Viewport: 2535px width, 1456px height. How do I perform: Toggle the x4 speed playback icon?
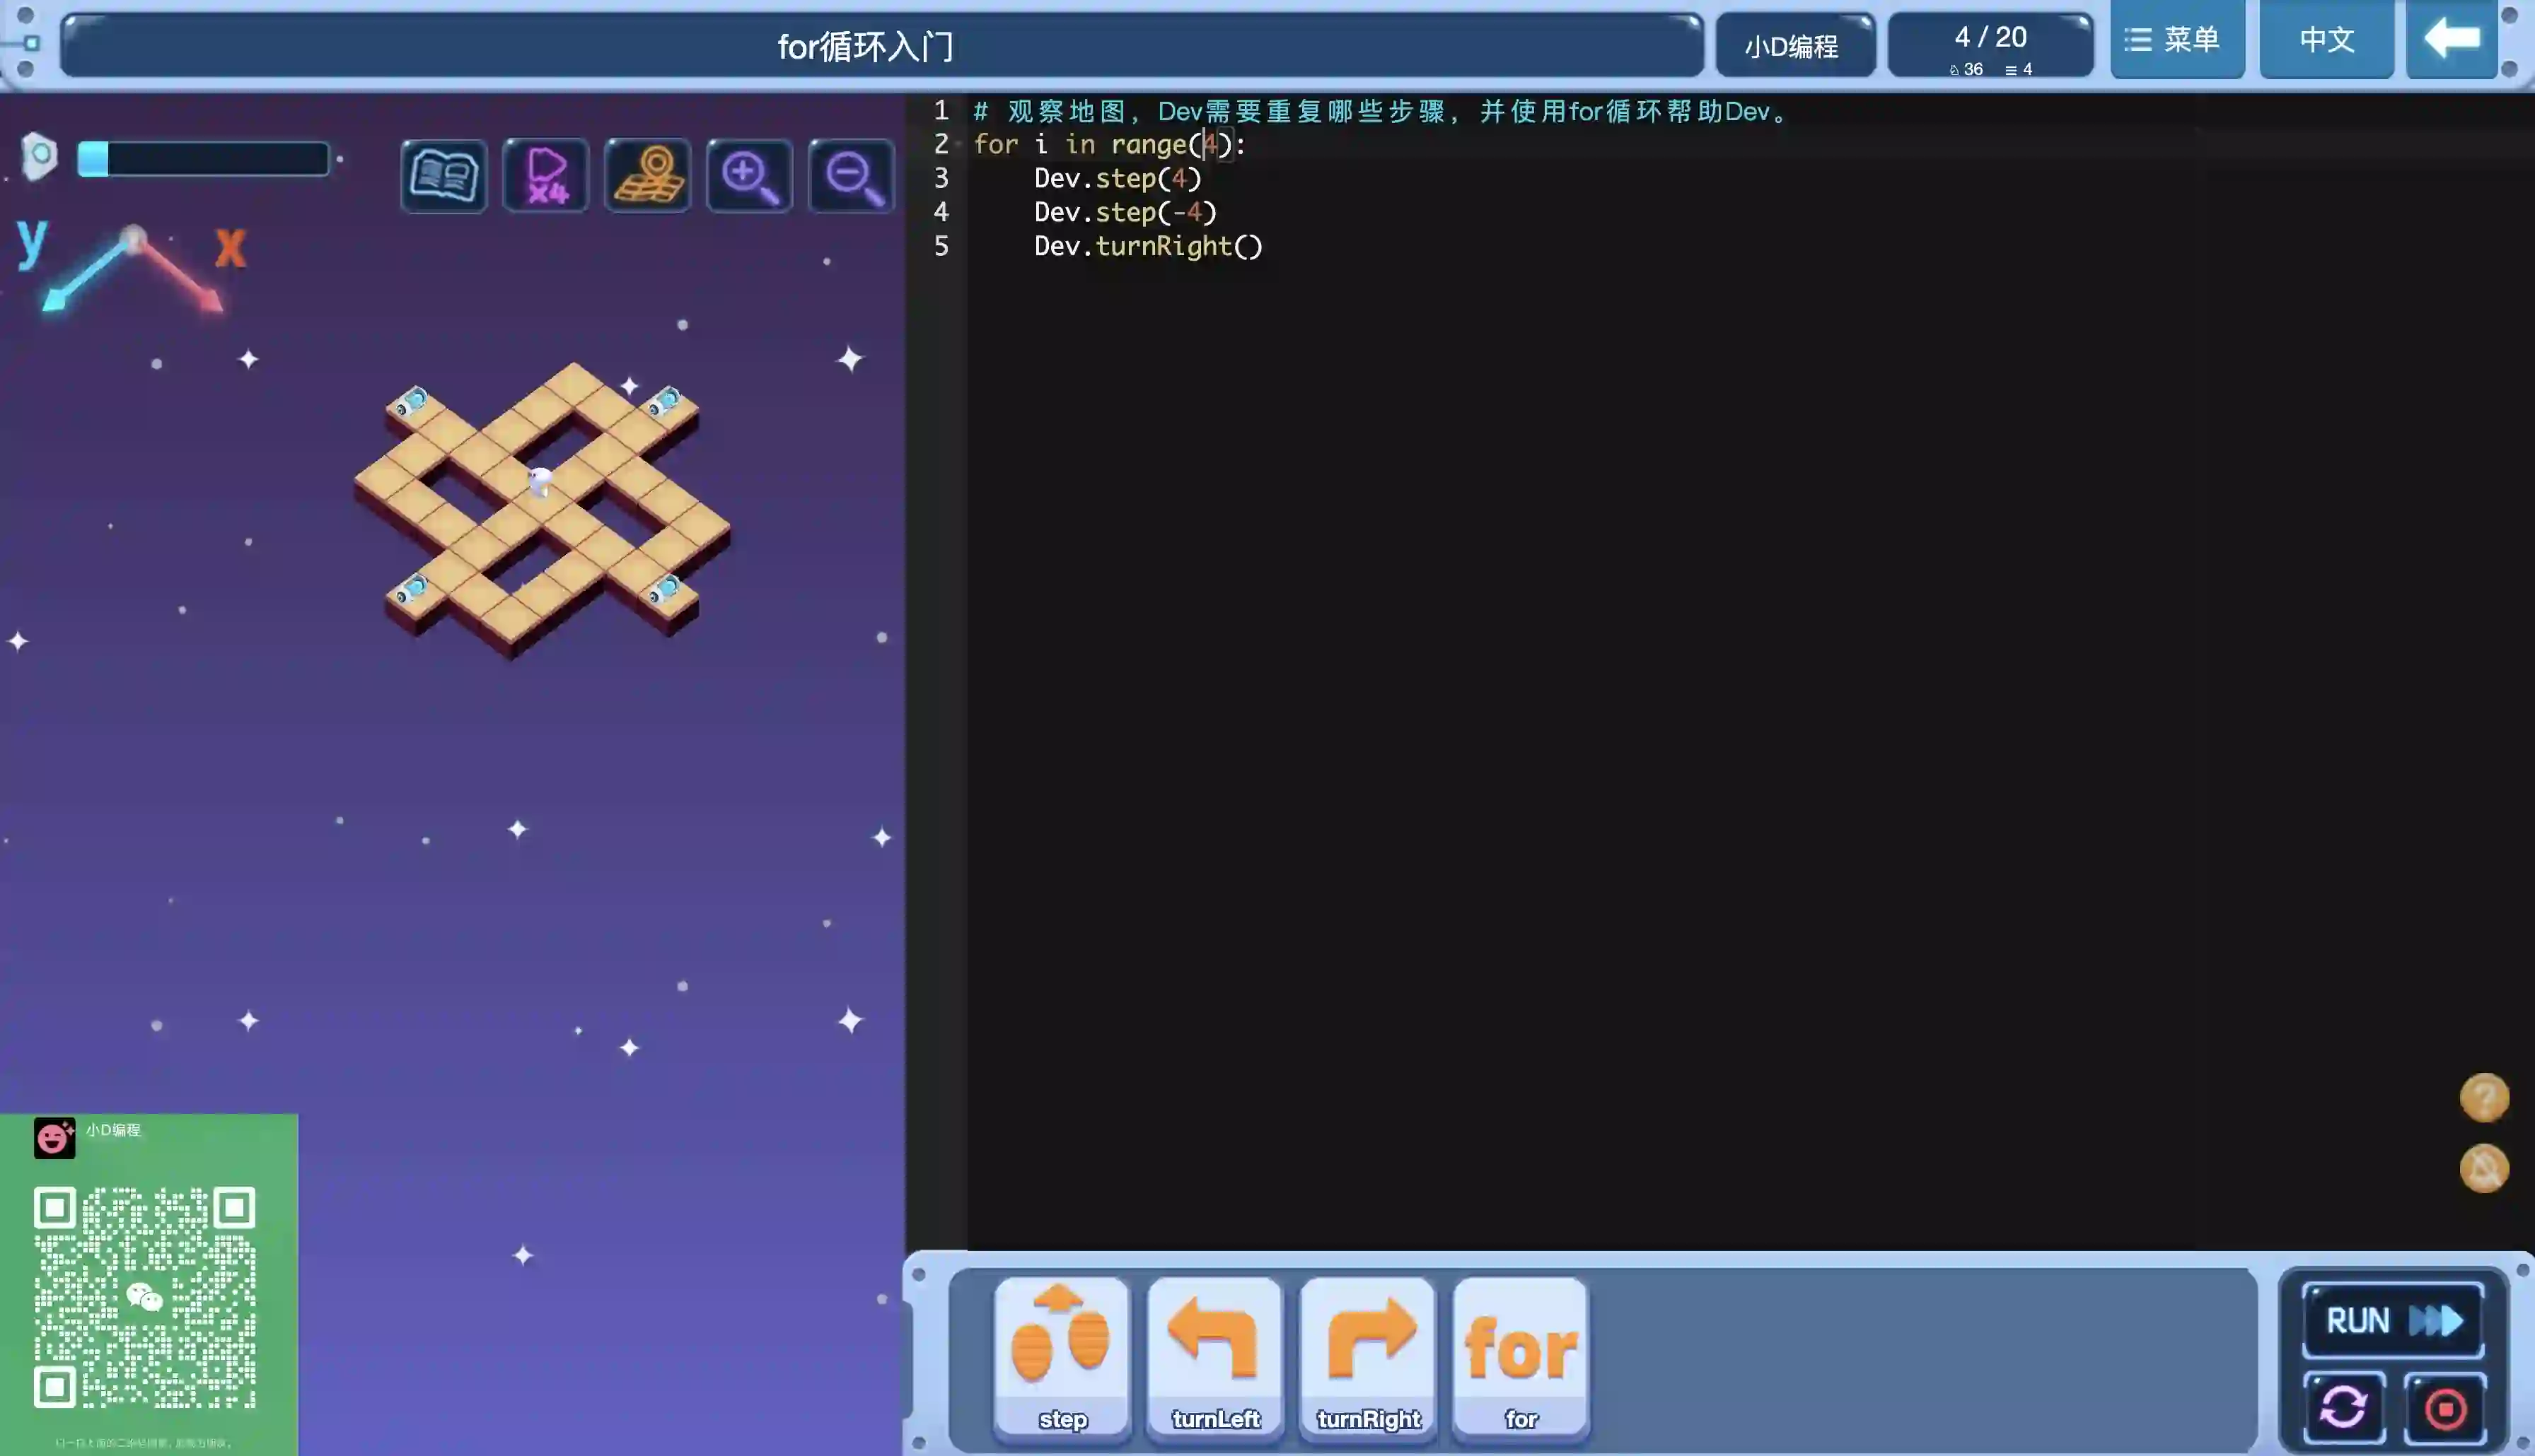click(545, 176)
